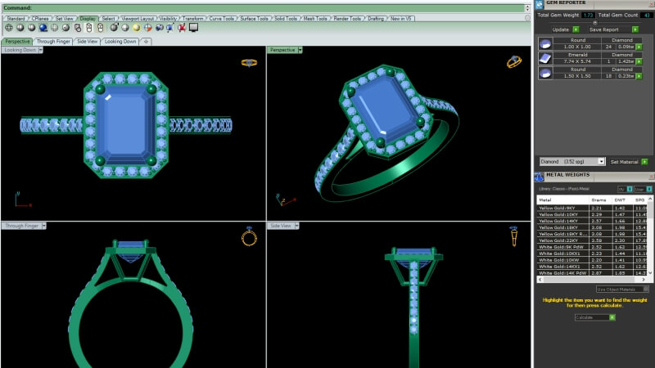
Task: Click the ring icon in Through Finger viewport
Action: click(x=250, y=236)
